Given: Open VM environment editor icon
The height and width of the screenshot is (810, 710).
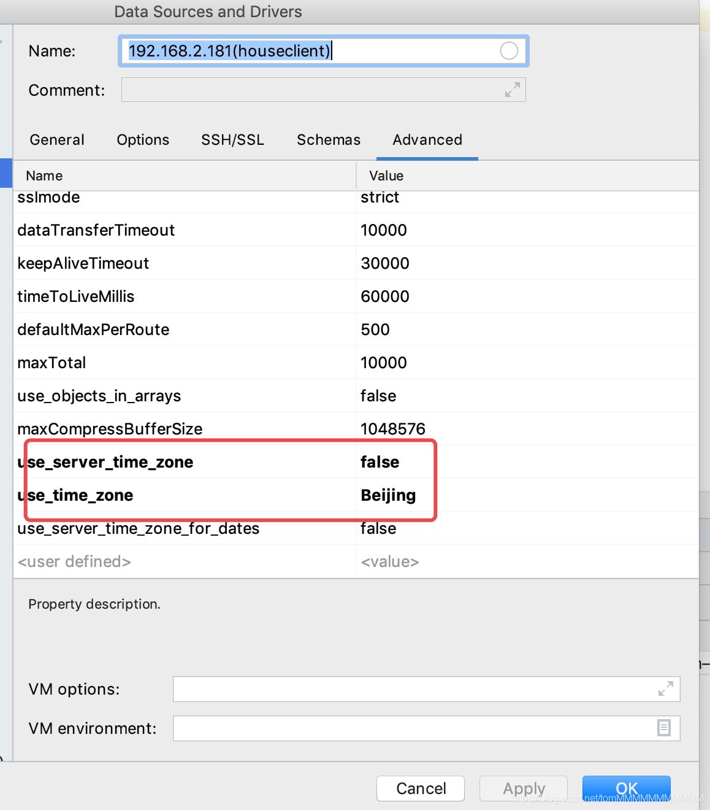Looking at the screenshot, I should tap(663, 728).
